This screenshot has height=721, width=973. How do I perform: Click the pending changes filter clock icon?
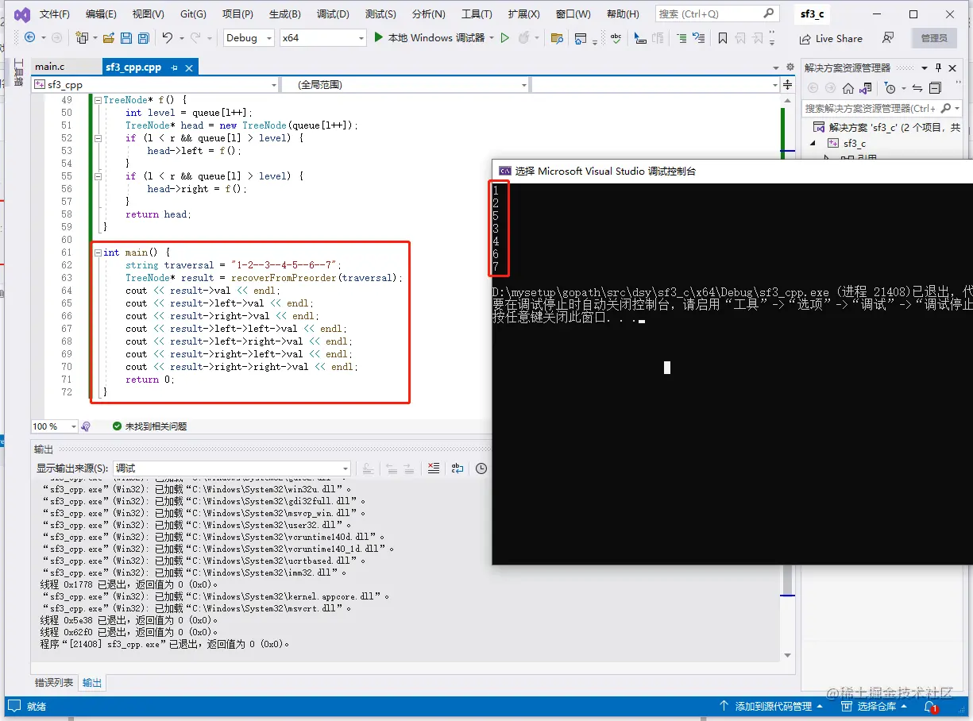pos(890,88)
